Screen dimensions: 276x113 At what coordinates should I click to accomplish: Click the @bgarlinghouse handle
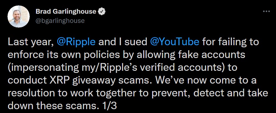tap(60, 21)
